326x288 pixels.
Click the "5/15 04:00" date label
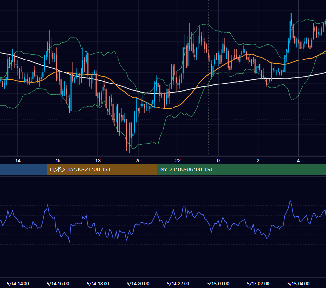pos(298,283)
